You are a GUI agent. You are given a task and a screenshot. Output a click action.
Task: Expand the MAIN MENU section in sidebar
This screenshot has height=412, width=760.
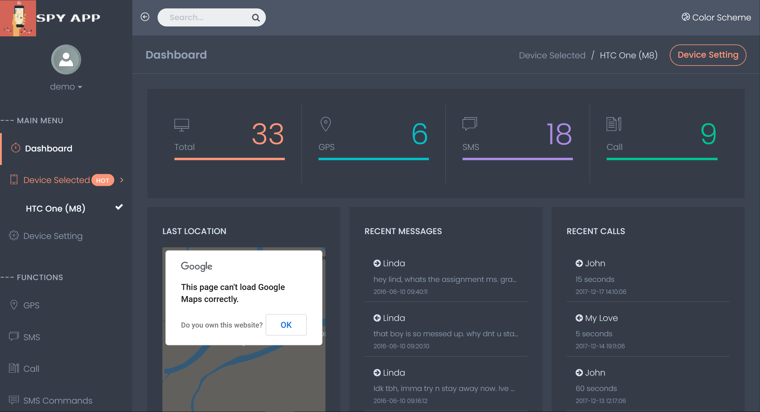click(40, 120)
